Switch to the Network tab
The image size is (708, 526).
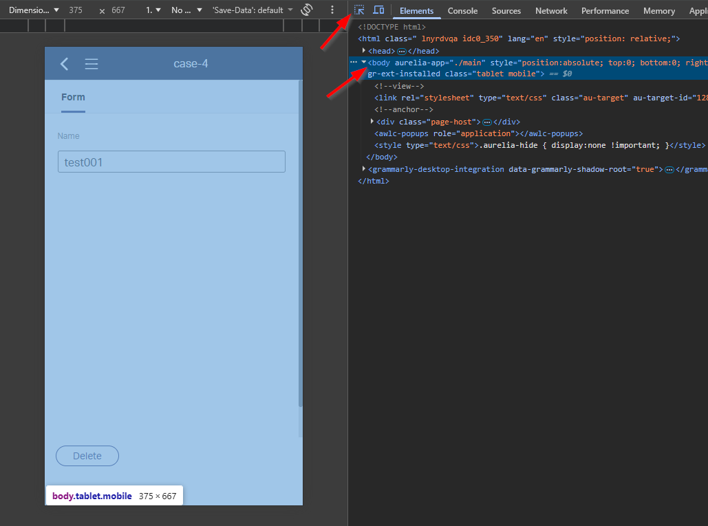coord(551,11)
